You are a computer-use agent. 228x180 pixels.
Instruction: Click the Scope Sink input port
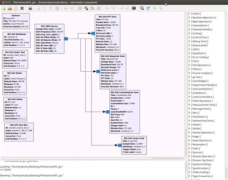coord(120,145)
